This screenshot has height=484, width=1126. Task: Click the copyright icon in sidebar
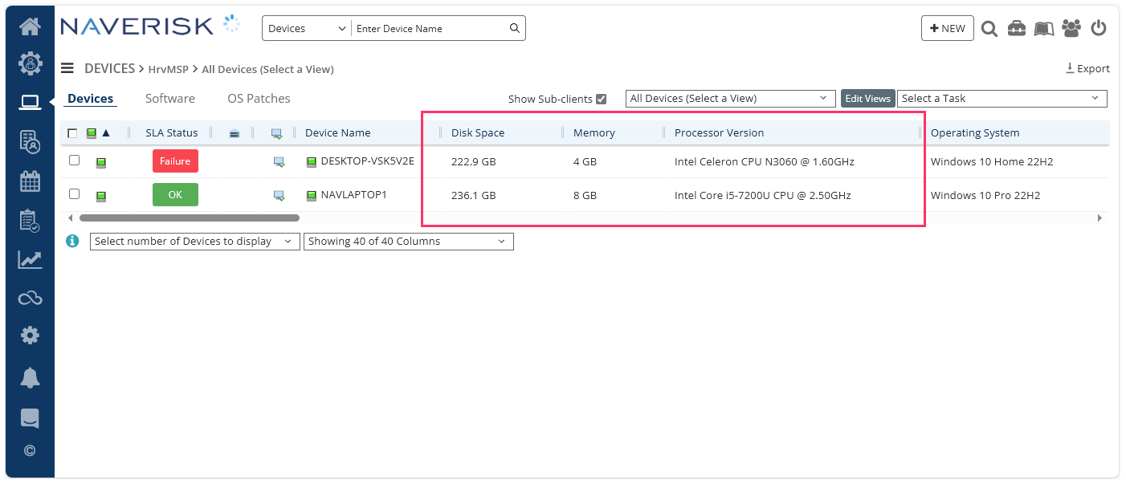click(x=30, y=450)
